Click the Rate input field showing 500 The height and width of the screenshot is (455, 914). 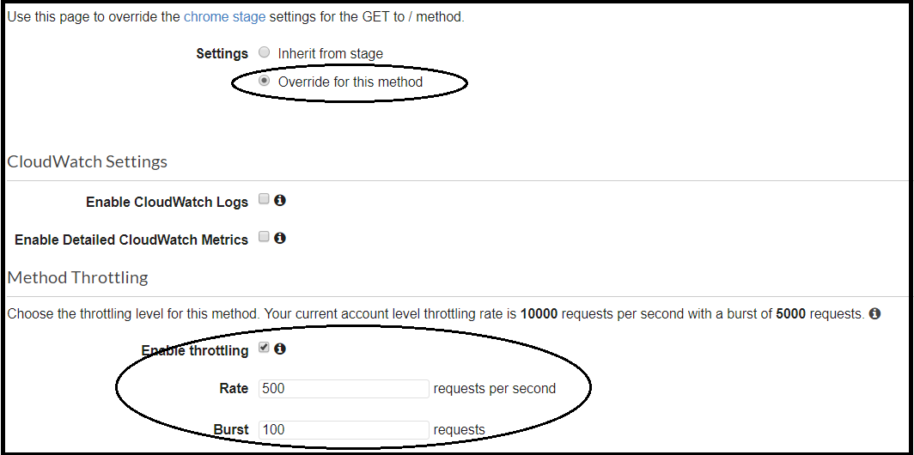tap(343, 389)
